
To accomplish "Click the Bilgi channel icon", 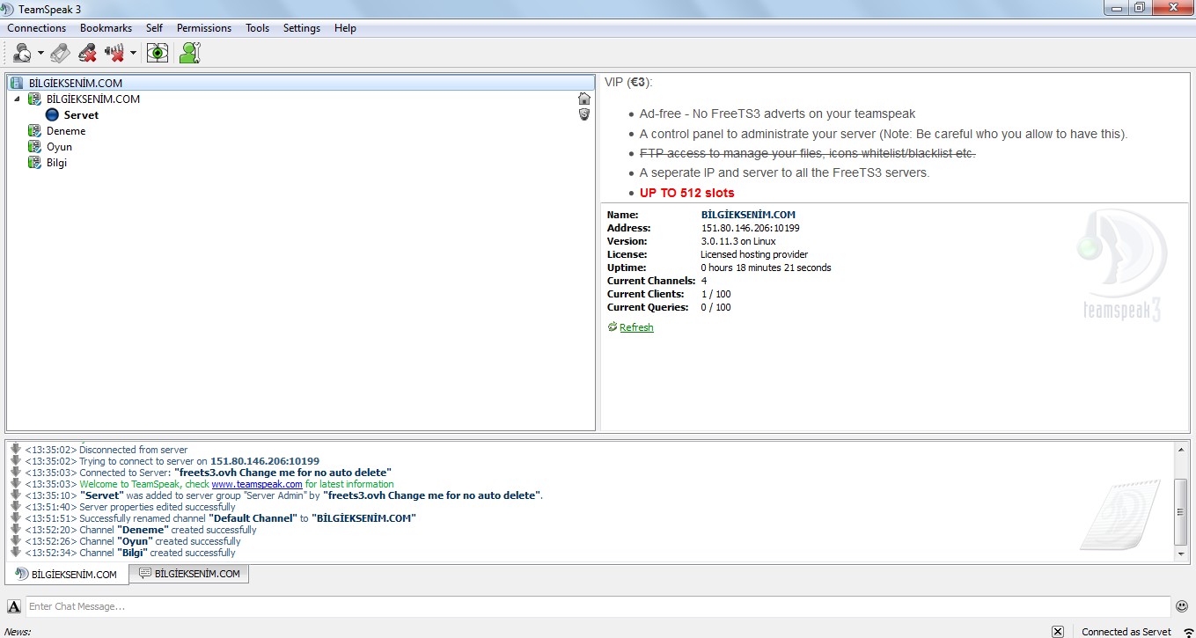I will [x=34, y=162].
